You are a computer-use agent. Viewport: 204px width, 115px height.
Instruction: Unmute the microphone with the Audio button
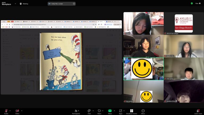[x=6, y=112]
